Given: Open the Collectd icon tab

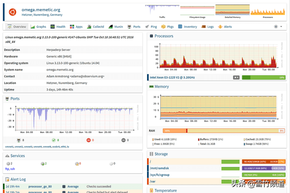Looking at the screenshot, I should 89,27.
